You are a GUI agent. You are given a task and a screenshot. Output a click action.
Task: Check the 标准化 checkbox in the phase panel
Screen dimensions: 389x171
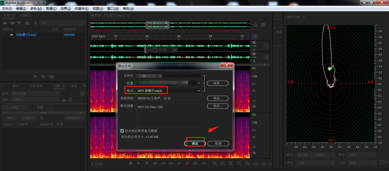click(x=381, y=162)
